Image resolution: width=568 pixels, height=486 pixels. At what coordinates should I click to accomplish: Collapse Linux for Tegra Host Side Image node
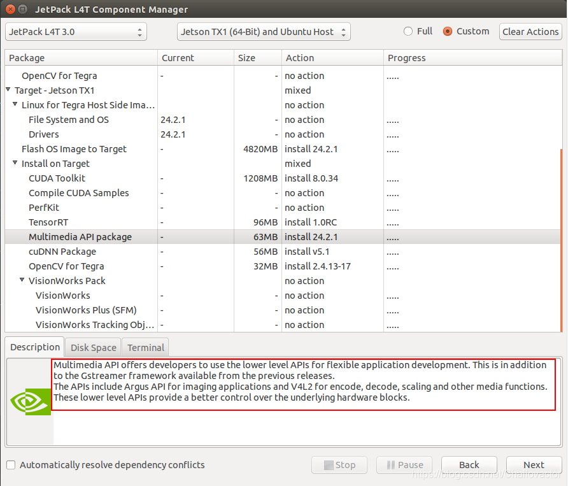tap(15, 104)
